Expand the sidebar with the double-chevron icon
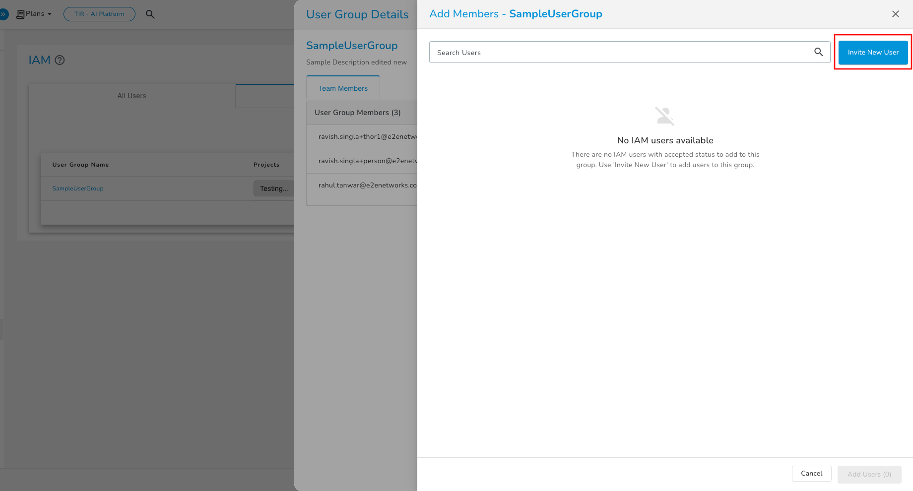The image size is (913, 491). pyautogui.click(x=3, y=14)
